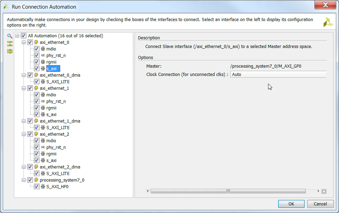Click the collapse all tree icon
This screenshot has width=339, height=213.
[x=9, y=44]
